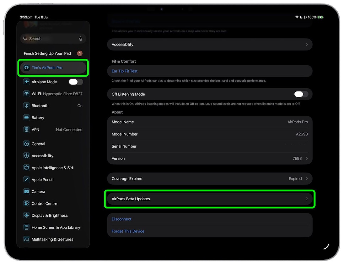Click the Search settings field
Screen dimensions: 344x264
[50, 39]
